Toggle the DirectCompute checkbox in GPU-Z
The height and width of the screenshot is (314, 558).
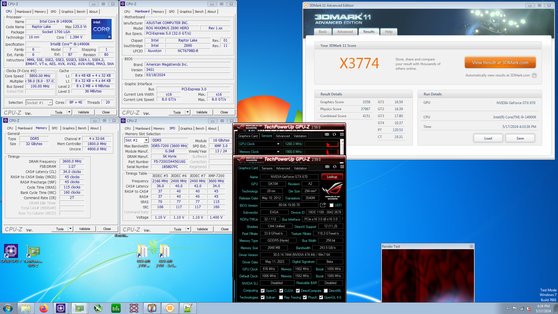pos(298,291)
